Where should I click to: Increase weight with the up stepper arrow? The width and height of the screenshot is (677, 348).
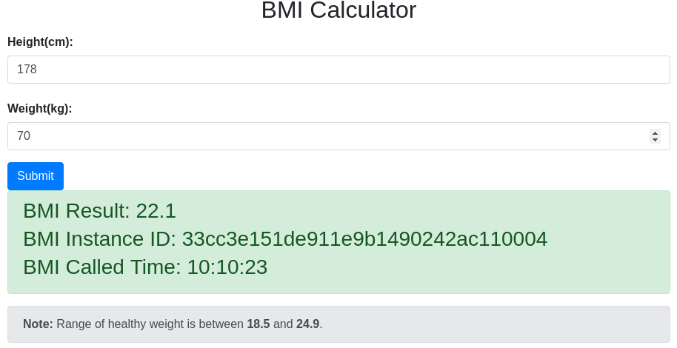pyautogui.click(x=655, y=133)
